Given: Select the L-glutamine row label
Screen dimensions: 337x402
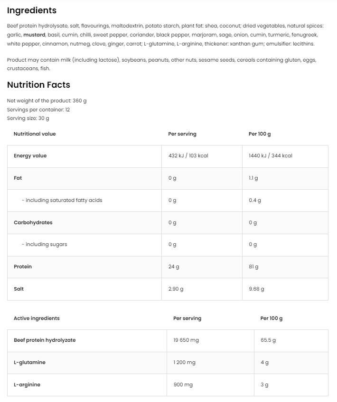Looking at the screenshot, I should [29, 363].
